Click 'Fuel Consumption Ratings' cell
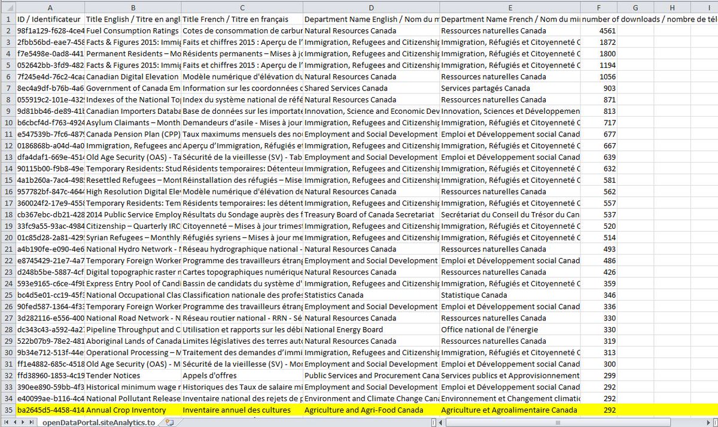The image size is (718, 427). coord(133,31)
